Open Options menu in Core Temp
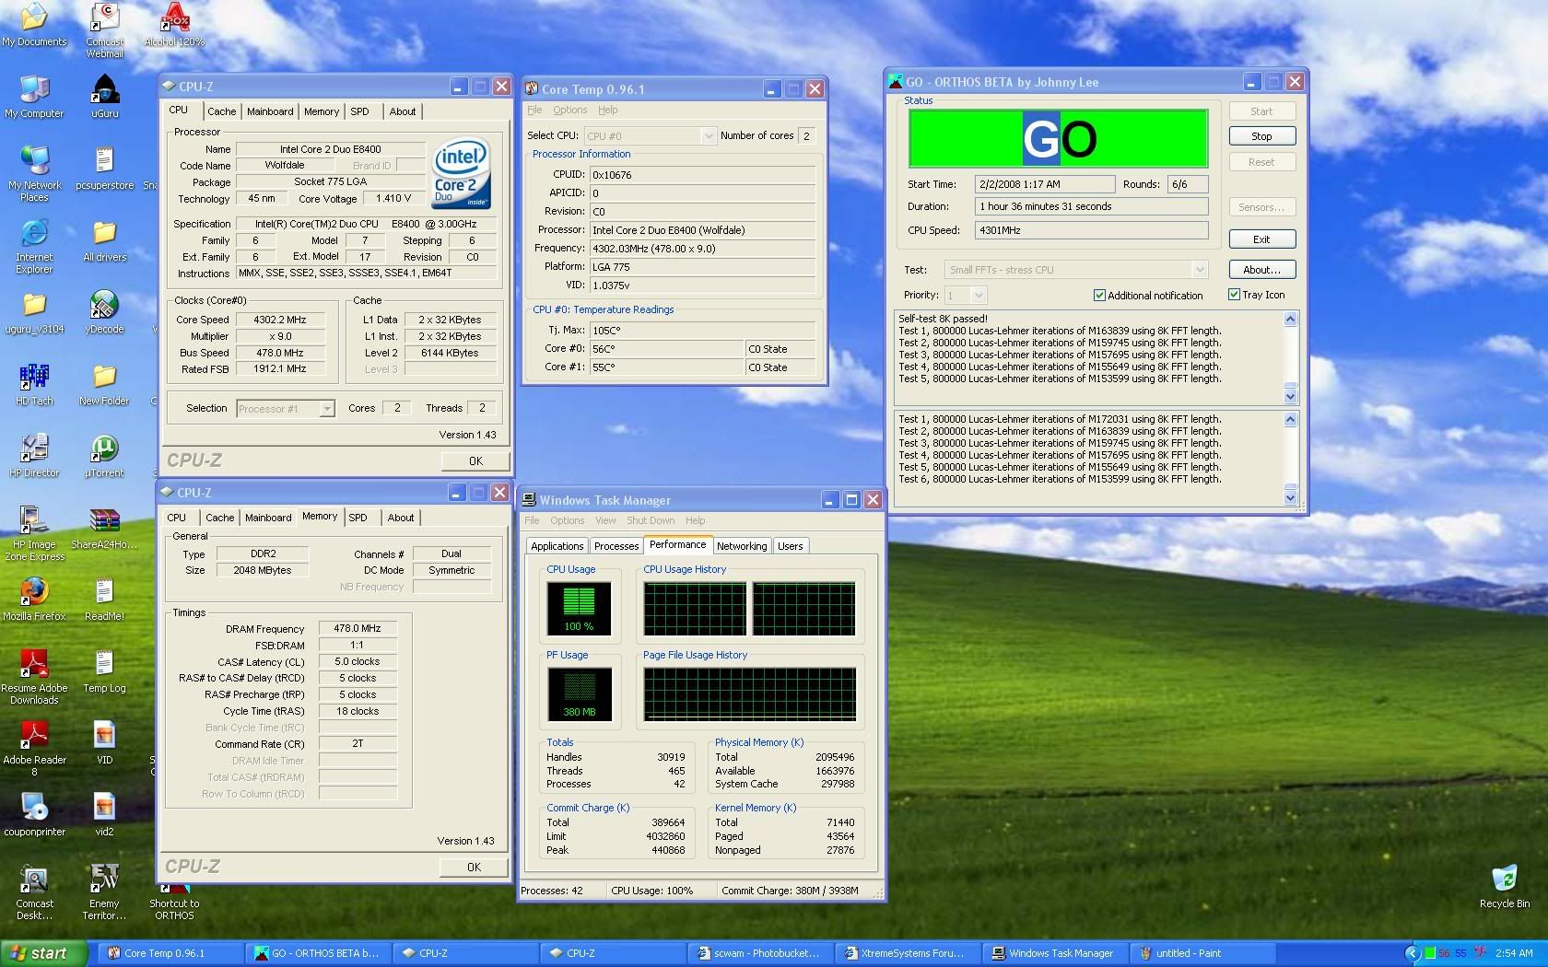This screenshot has width=1548, height=967. (x=570, y=110)
